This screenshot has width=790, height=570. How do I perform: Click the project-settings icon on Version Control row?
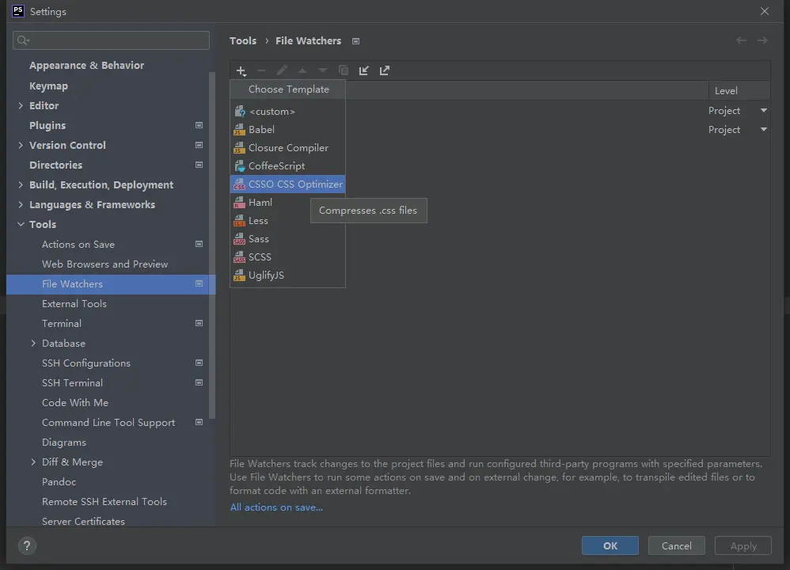click(199, 145)
